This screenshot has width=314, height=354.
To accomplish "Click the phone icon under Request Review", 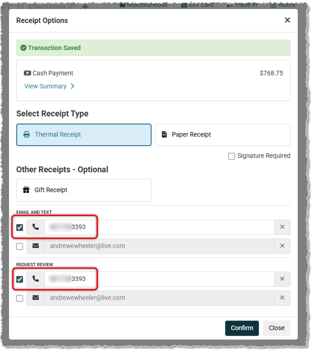I will pos(35,279).
